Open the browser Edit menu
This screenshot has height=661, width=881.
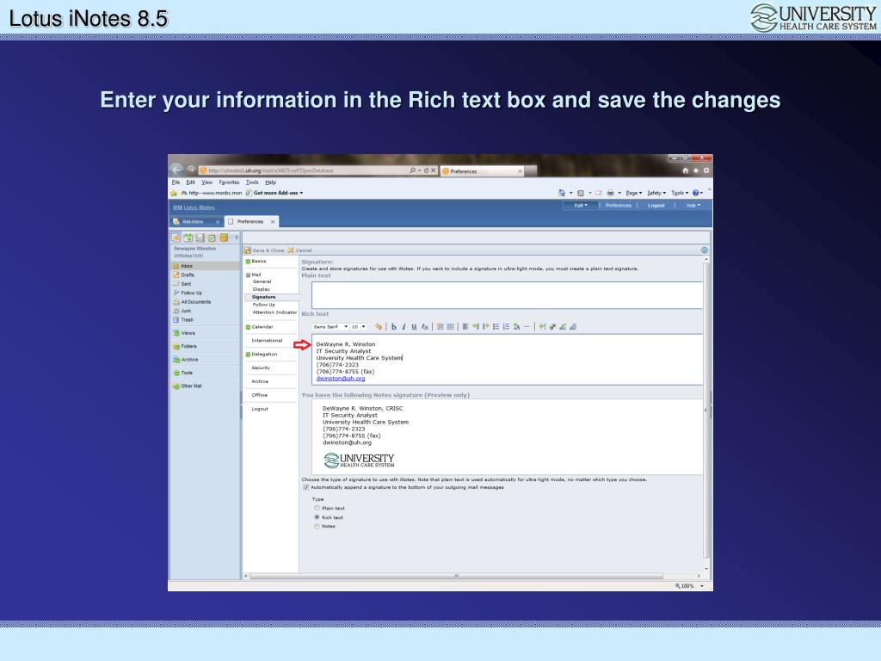pyautogui.click(x=190, y=182)
